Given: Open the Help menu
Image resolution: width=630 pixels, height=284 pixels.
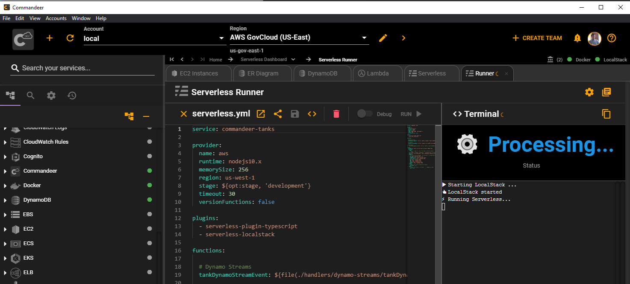Looking at the screenshot, I should pyautogui.click(x=101, y=18).
